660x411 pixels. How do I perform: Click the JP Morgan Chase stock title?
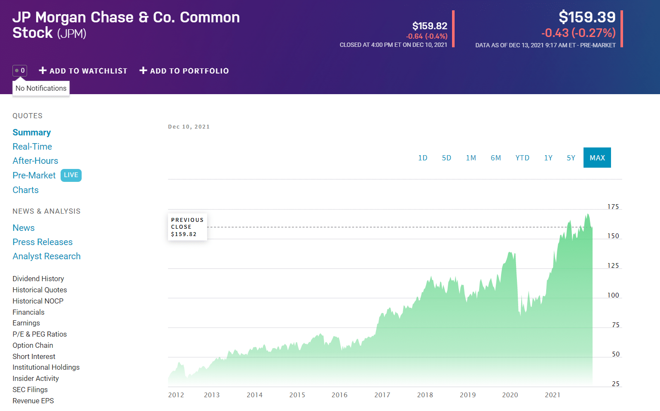point(126,25)
